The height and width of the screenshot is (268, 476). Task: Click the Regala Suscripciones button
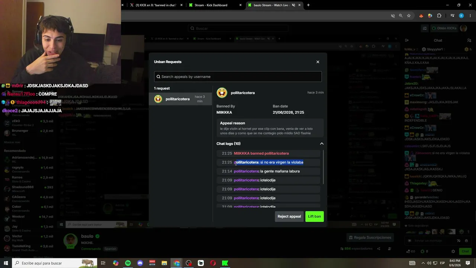tap(370, 237)
